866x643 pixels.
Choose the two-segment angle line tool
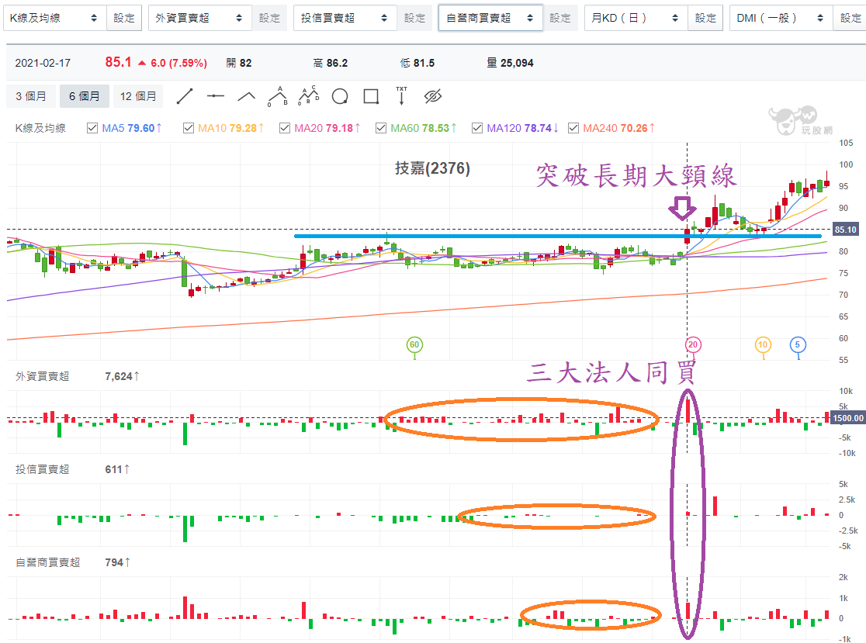coord(247,96)
